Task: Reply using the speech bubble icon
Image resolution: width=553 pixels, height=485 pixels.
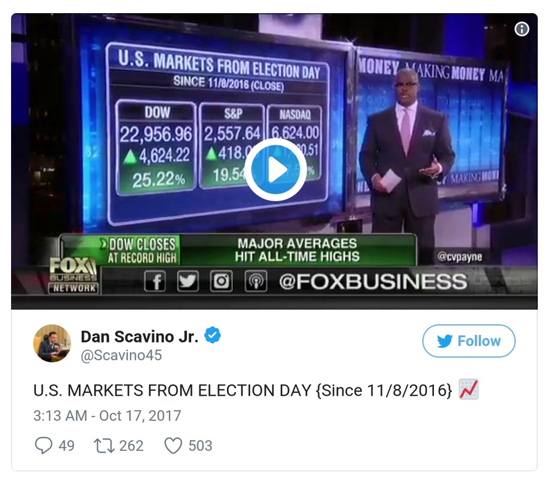Action: [x=43, y=446]
